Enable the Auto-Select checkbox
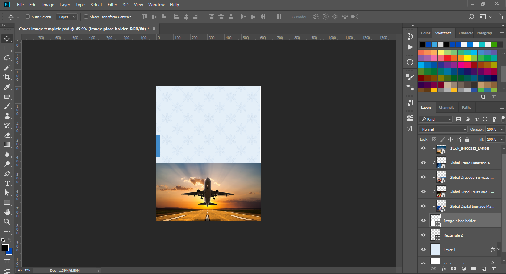Image resolution: width=506 pixels, height=274 pixels. point(27,17)
